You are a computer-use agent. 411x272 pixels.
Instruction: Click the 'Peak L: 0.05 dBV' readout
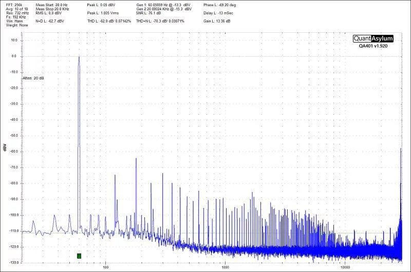[101, 5]
